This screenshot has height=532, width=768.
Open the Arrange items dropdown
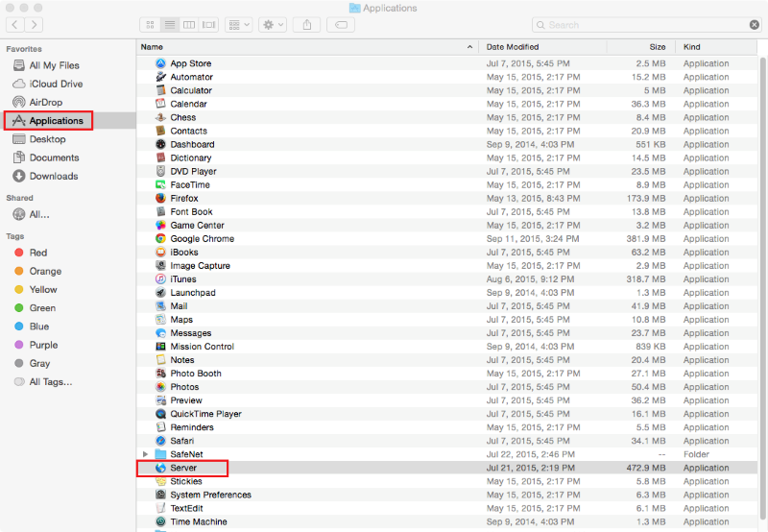(x=239, y=25)
